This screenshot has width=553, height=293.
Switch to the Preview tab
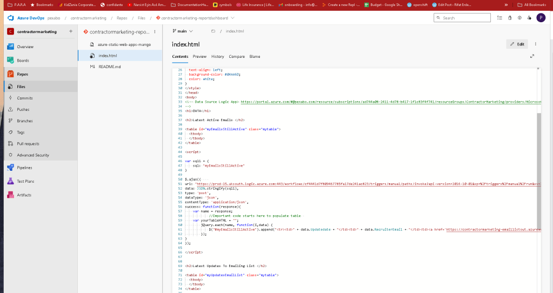199,56
